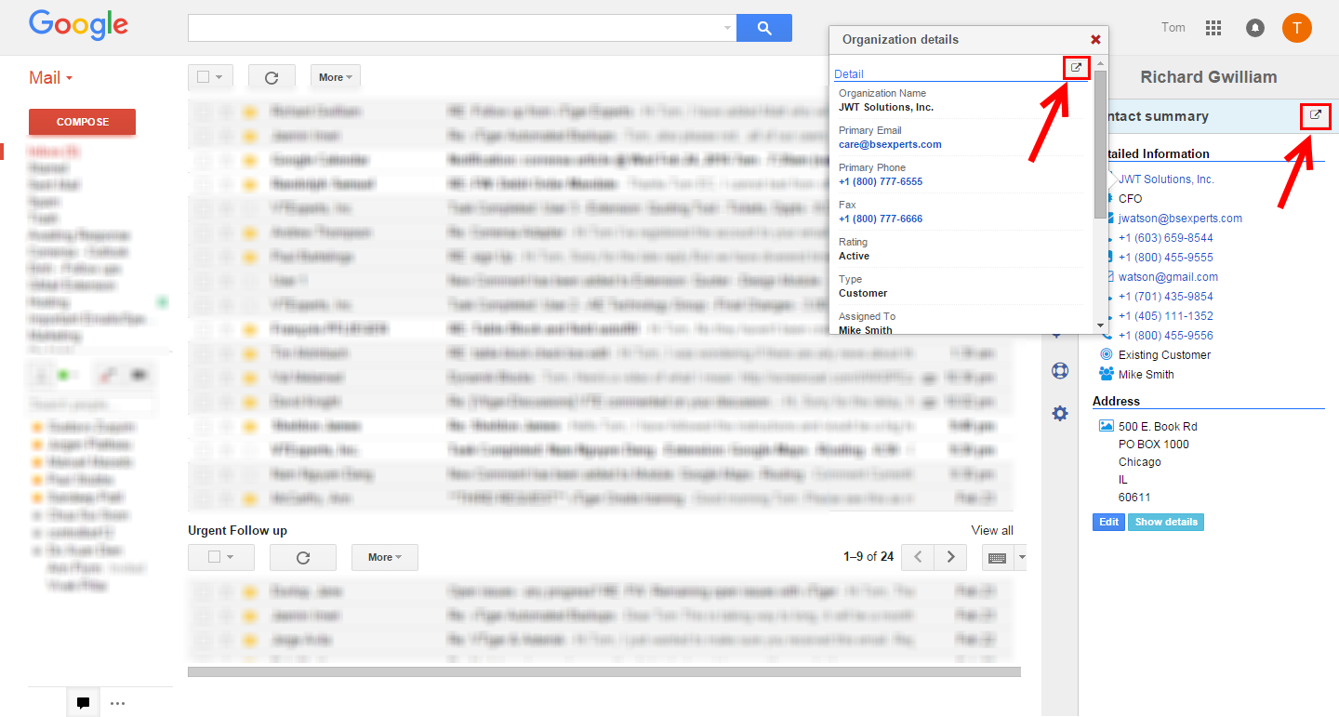Refresh the top inbox list

coord(272,77)
